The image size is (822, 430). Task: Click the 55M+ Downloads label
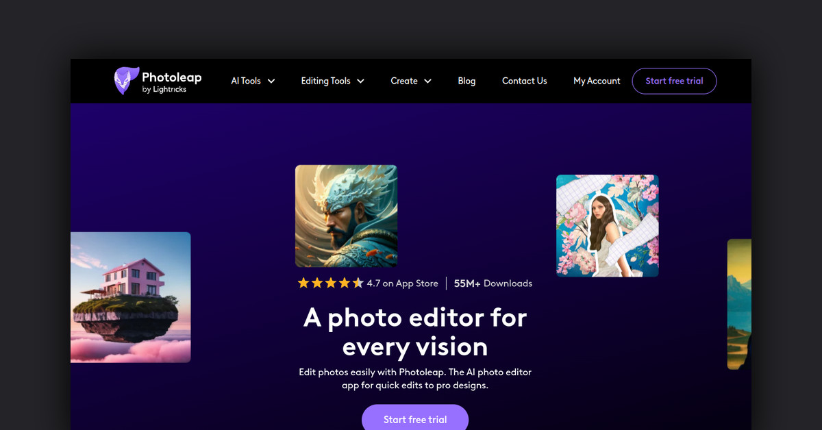pyautogui.click(x=493, y=283)
